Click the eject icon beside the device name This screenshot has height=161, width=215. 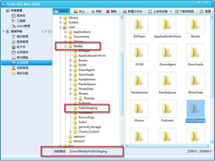(50, 31)
